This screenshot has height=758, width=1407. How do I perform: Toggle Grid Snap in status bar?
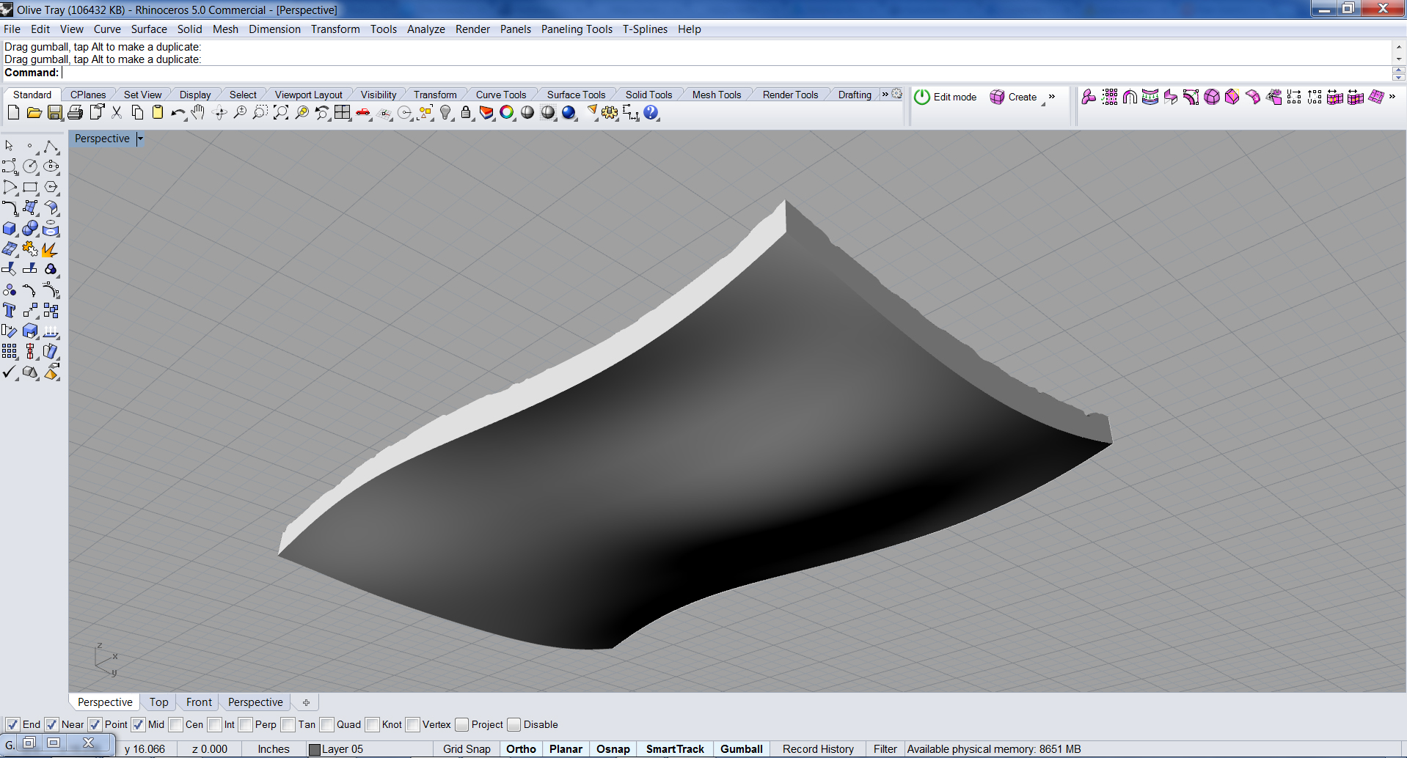point(467,749)
